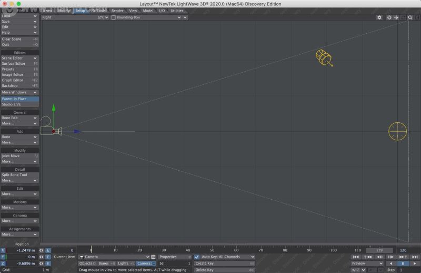Click the viewport move/pan arrows icon

point(396,17)
